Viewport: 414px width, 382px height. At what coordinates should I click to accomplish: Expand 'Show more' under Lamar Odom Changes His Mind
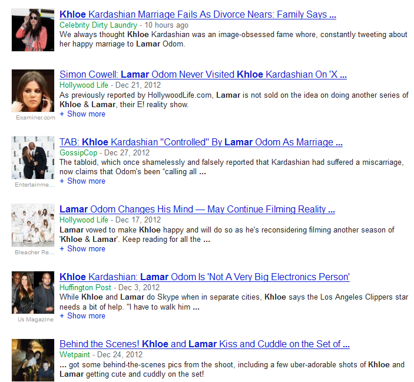tap(82, 248)
